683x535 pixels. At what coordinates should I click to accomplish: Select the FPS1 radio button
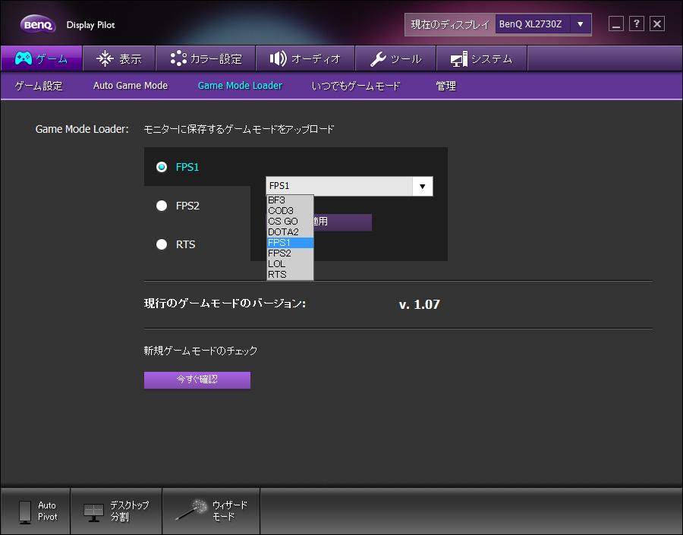[x=162, y=167]
